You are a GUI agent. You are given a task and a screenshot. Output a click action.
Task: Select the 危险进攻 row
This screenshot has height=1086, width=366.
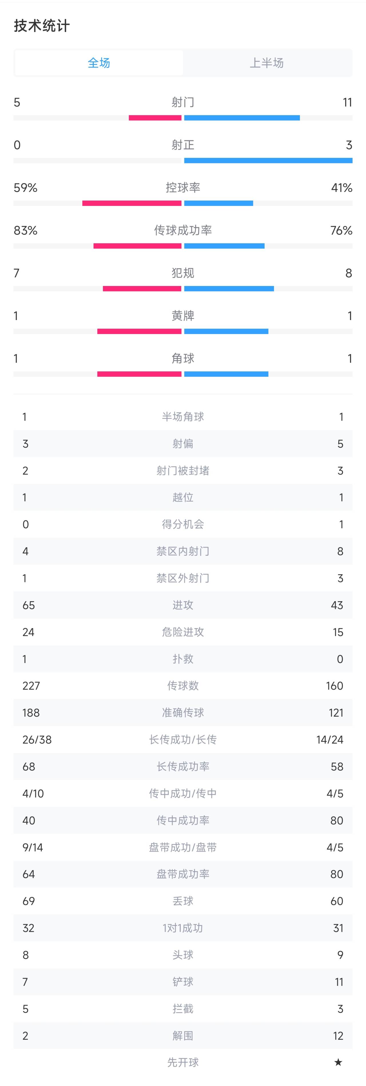(x=183, y=632)
